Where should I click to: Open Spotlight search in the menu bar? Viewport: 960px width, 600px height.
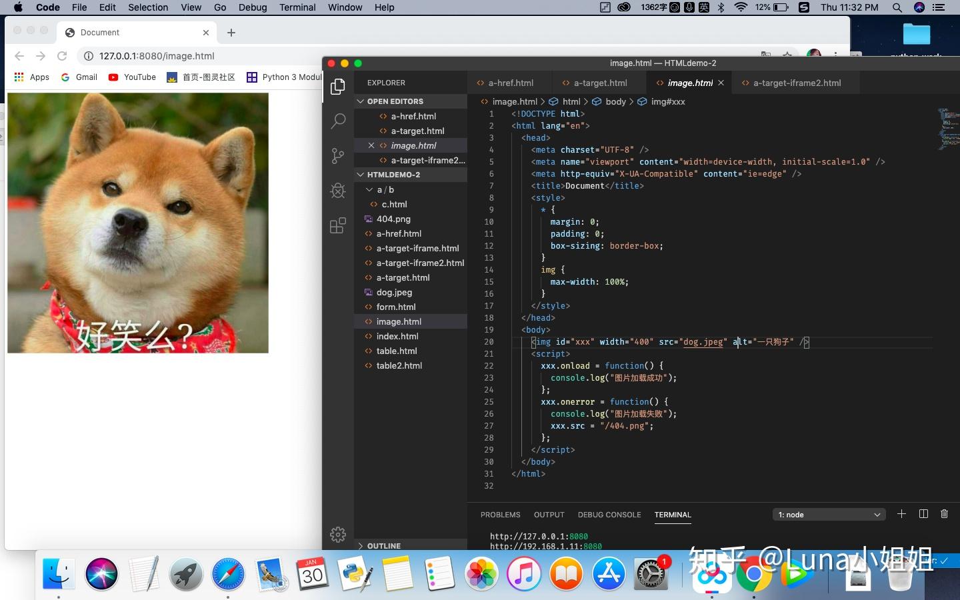tap(897, 7)
